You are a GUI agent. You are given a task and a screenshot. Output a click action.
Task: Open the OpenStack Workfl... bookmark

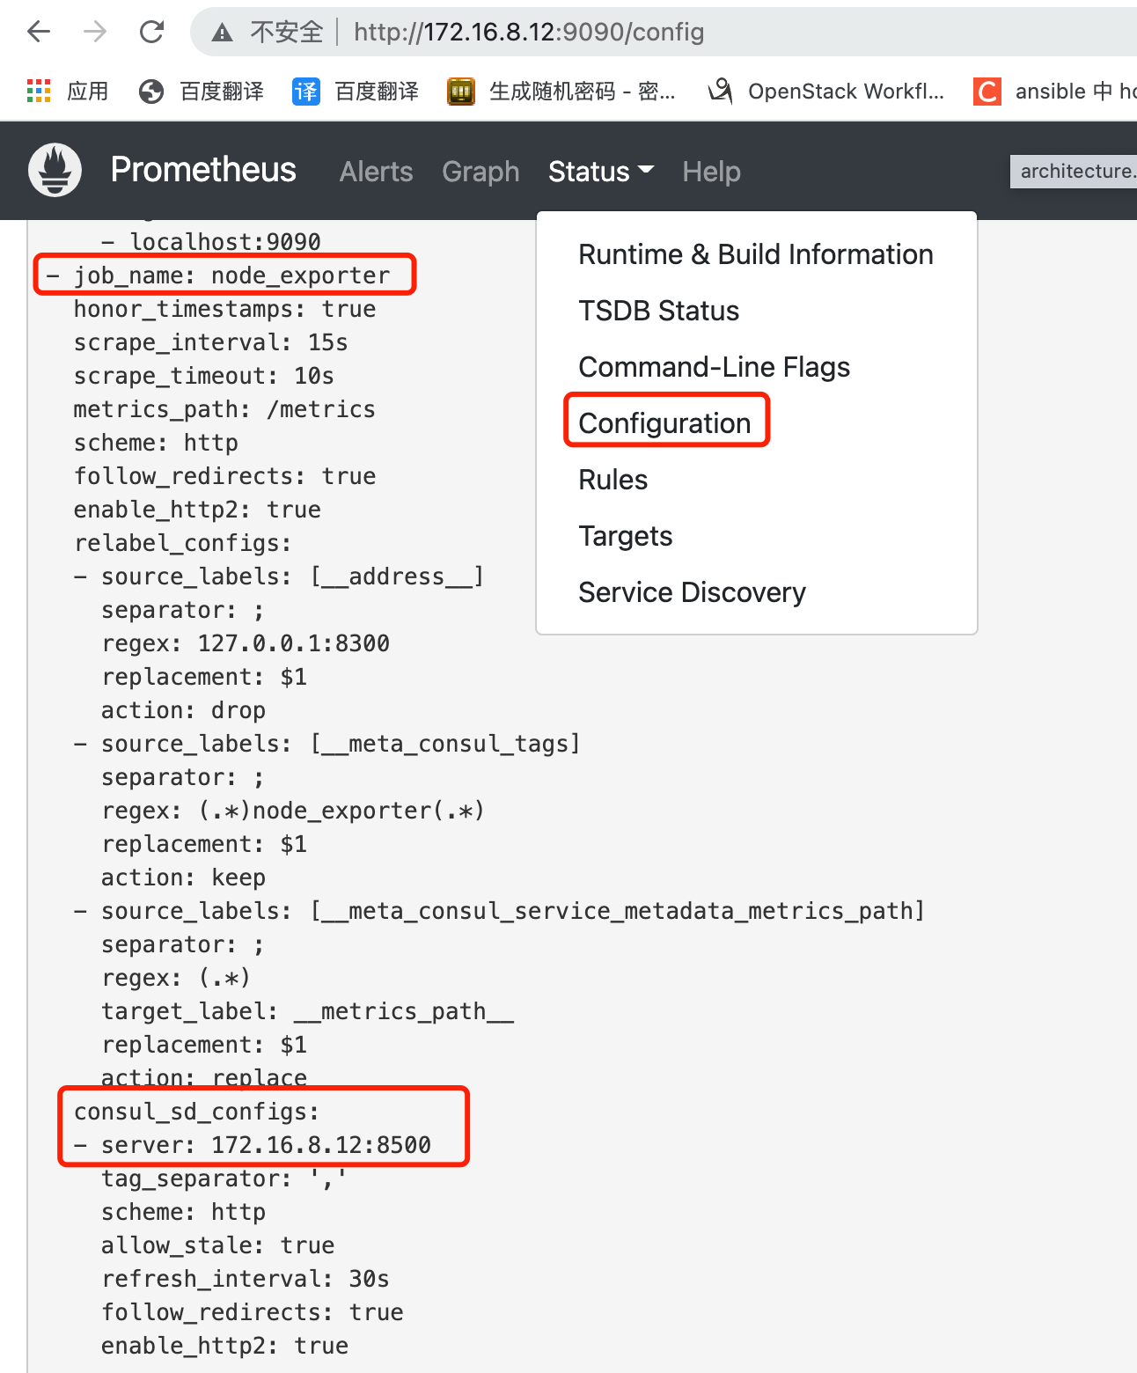point(826,91)
